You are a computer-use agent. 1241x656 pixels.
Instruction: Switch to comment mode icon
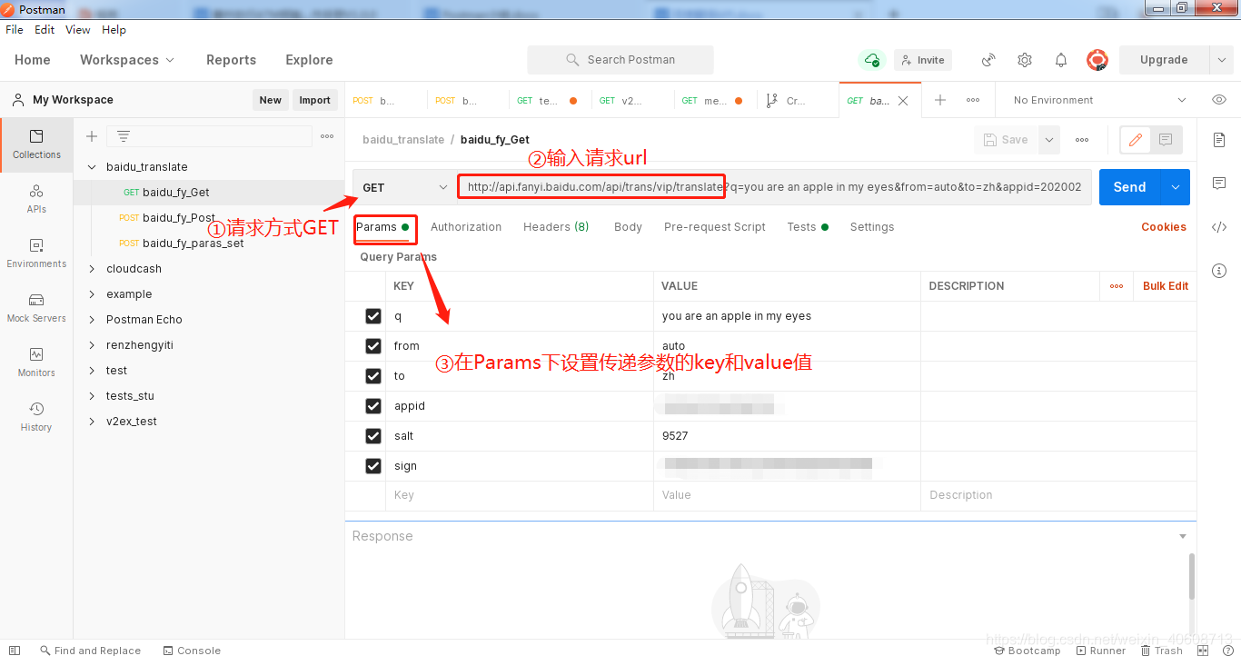(x=1166, y=140)
